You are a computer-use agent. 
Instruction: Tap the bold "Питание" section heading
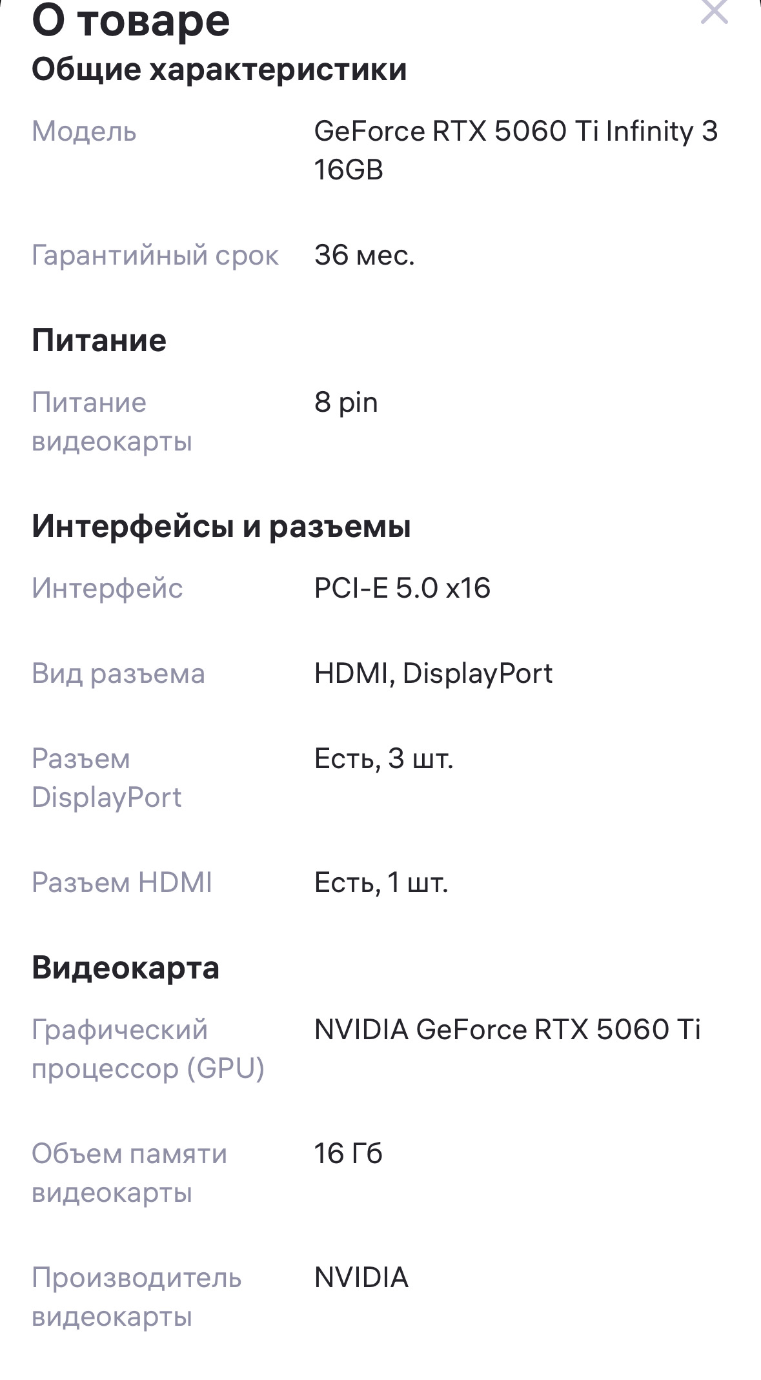[99, 341]
